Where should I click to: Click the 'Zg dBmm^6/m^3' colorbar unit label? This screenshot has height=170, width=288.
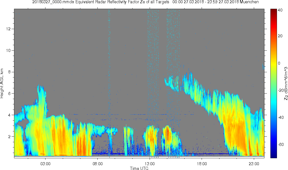tap(286, 83)
